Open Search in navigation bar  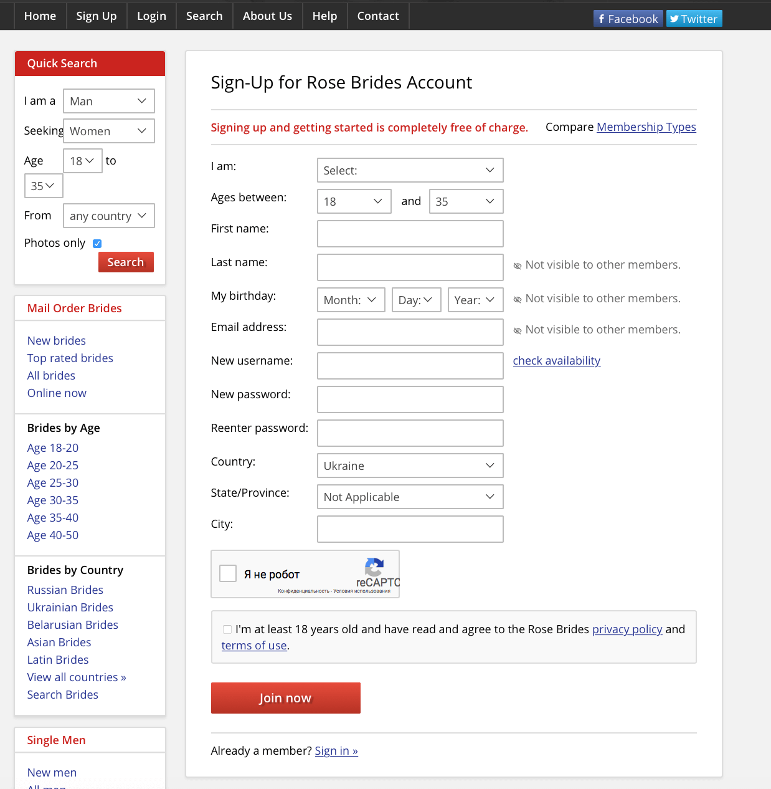[204, 16]
